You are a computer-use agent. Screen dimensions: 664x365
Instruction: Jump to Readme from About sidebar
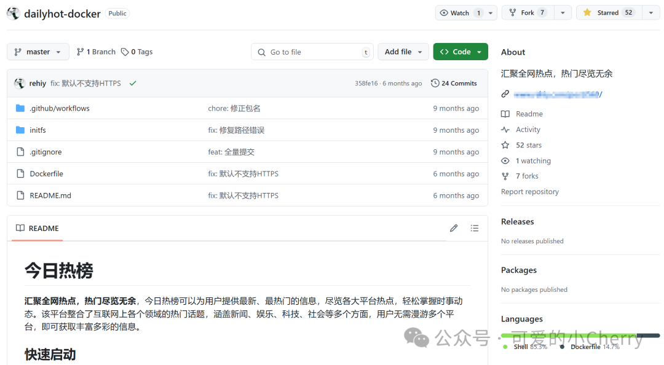(x=529, y=114)
